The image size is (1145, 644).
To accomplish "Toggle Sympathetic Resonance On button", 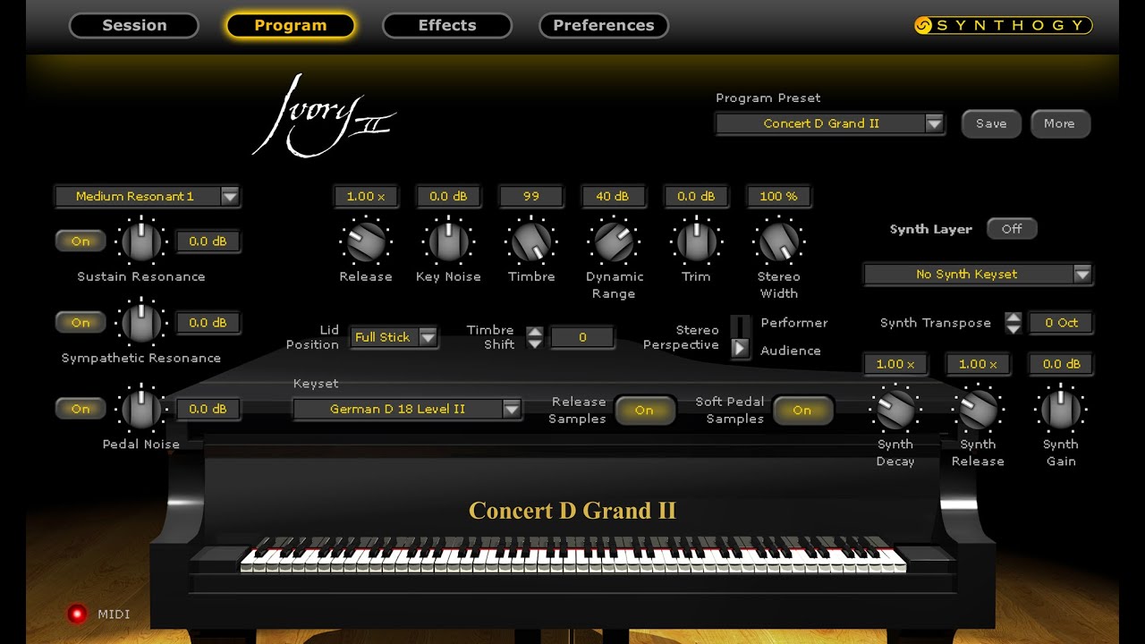I will (x=81, y=322).
